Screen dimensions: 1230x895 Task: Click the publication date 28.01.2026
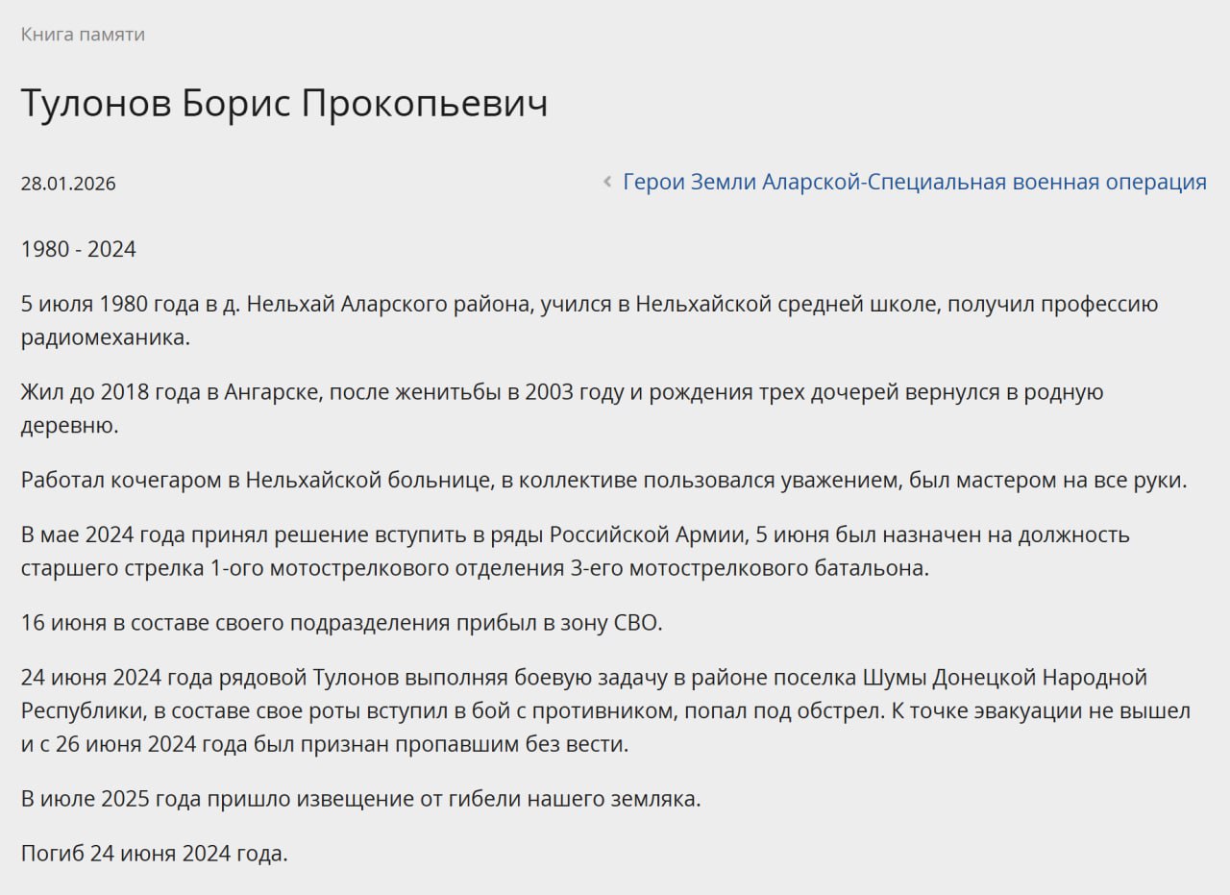pyautogui.click(x=68, y=184)
